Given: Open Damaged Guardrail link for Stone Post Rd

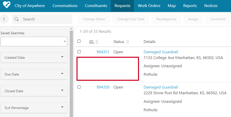Looking at the screenshot, I should point(161,87).
